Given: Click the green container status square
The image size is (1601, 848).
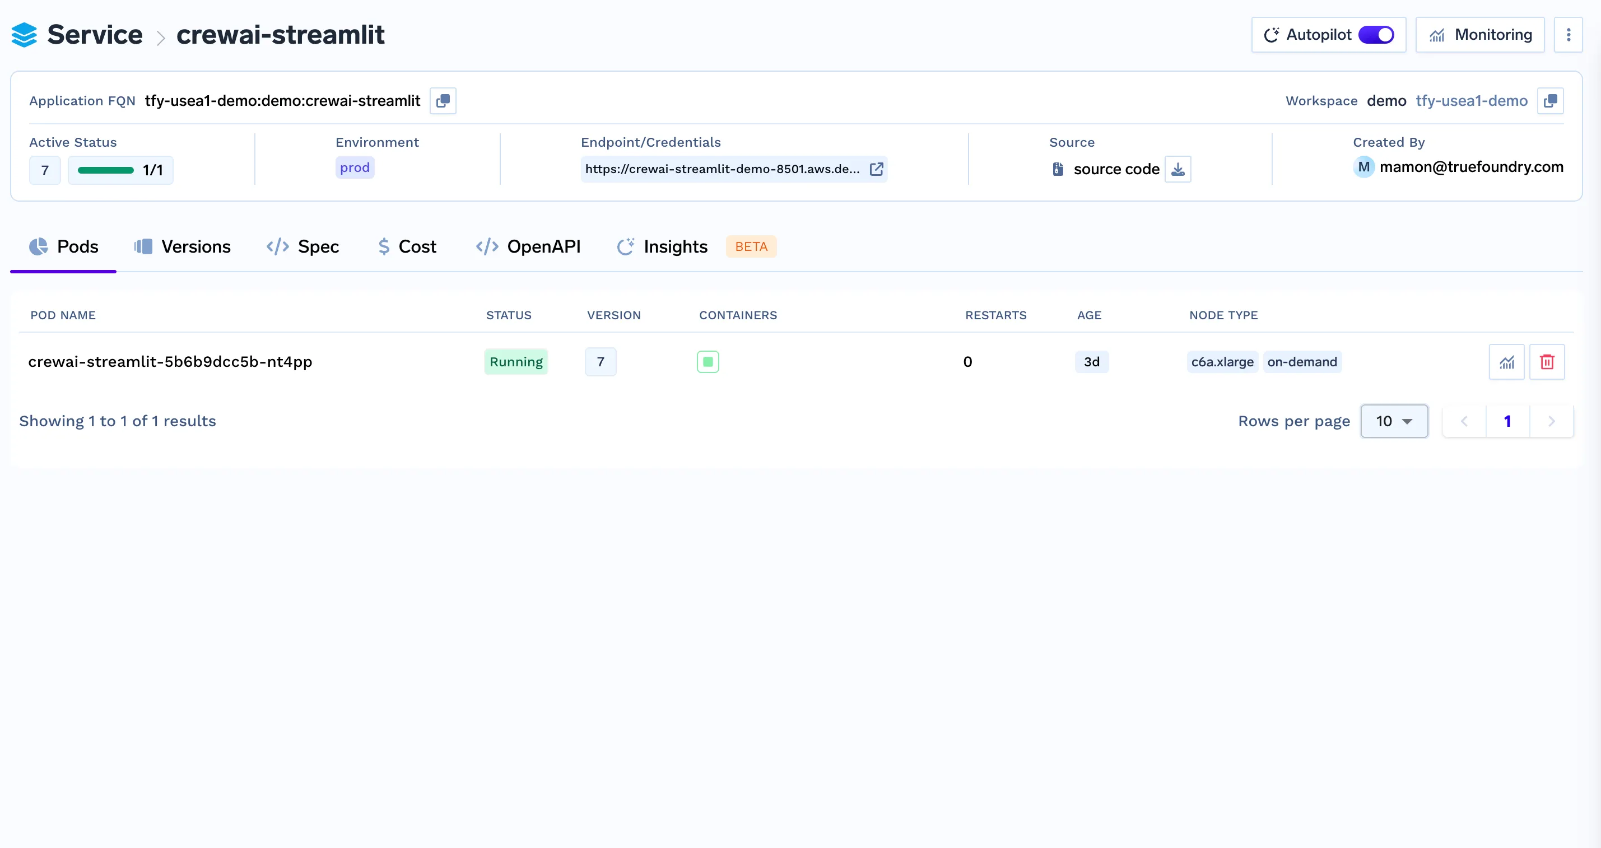Looking at the screenshot, I should click(x=708, y=362).
